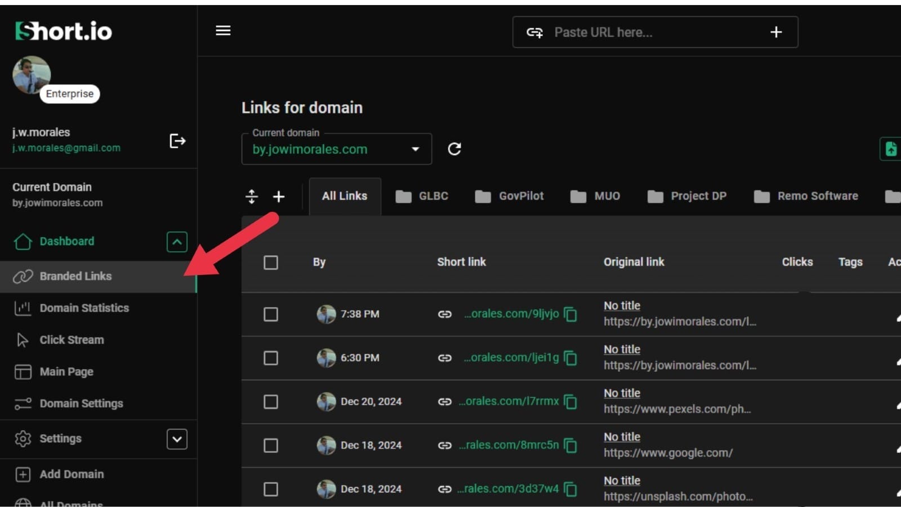
Task: Check the row with the 3d37w4 link
Action: pos(271,489)
